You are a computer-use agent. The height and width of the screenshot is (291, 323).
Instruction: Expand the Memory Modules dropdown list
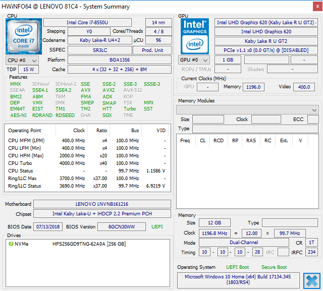[x=247, y=109]
